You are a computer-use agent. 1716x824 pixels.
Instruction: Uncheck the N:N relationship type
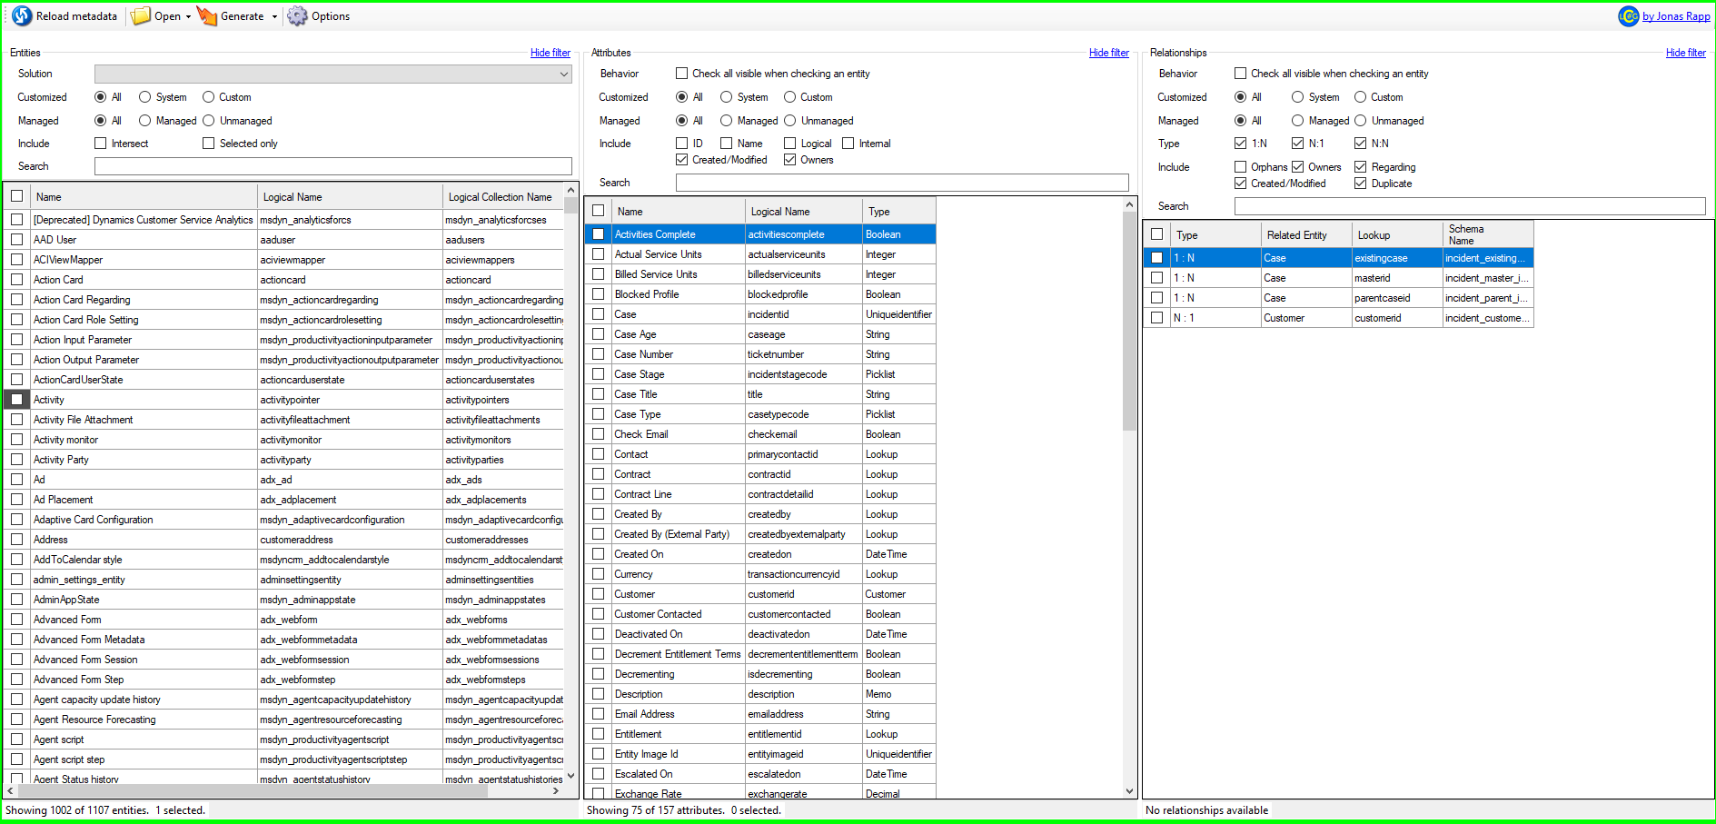[x=1361, y=144]
